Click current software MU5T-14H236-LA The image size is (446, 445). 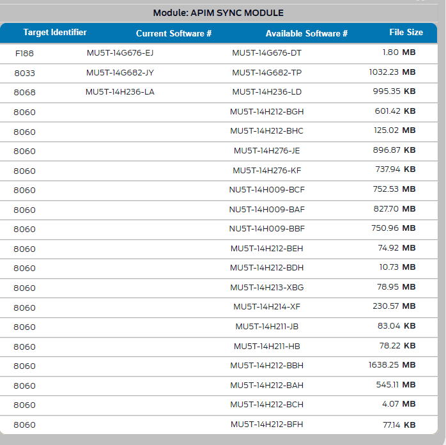pyautogui.click(x=120, y=92)
